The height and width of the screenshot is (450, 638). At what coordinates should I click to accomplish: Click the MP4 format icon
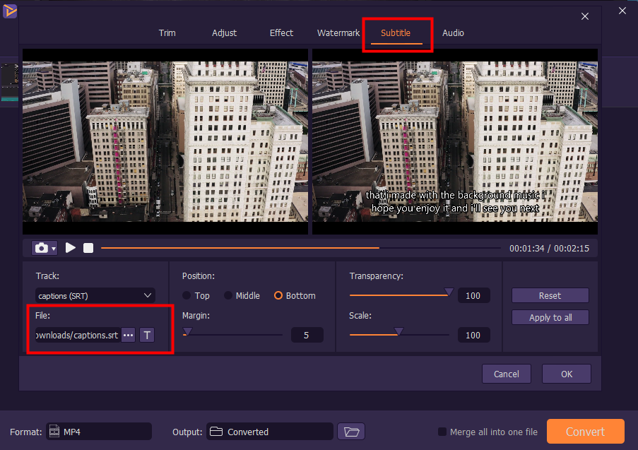click(x=54, y=432)
